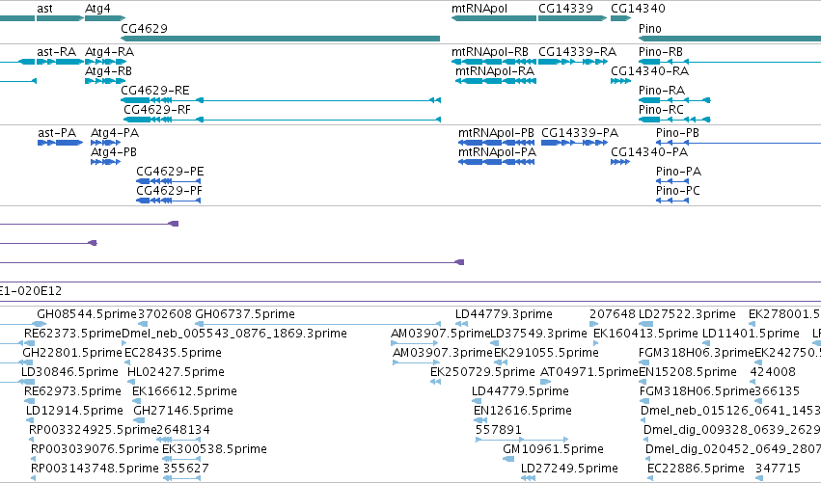Select the RP003039076.5prime EST
Image resolution: width=821 pixels, height=483 pixels.
tap(95, 449)
